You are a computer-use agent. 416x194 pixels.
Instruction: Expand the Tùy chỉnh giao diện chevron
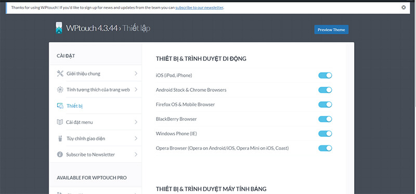pos(136,138)
